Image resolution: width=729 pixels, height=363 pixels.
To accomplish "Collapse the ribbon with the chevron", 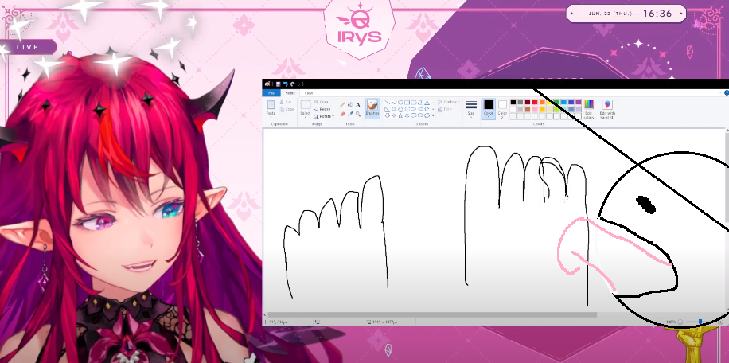I will tap(719, 93).
